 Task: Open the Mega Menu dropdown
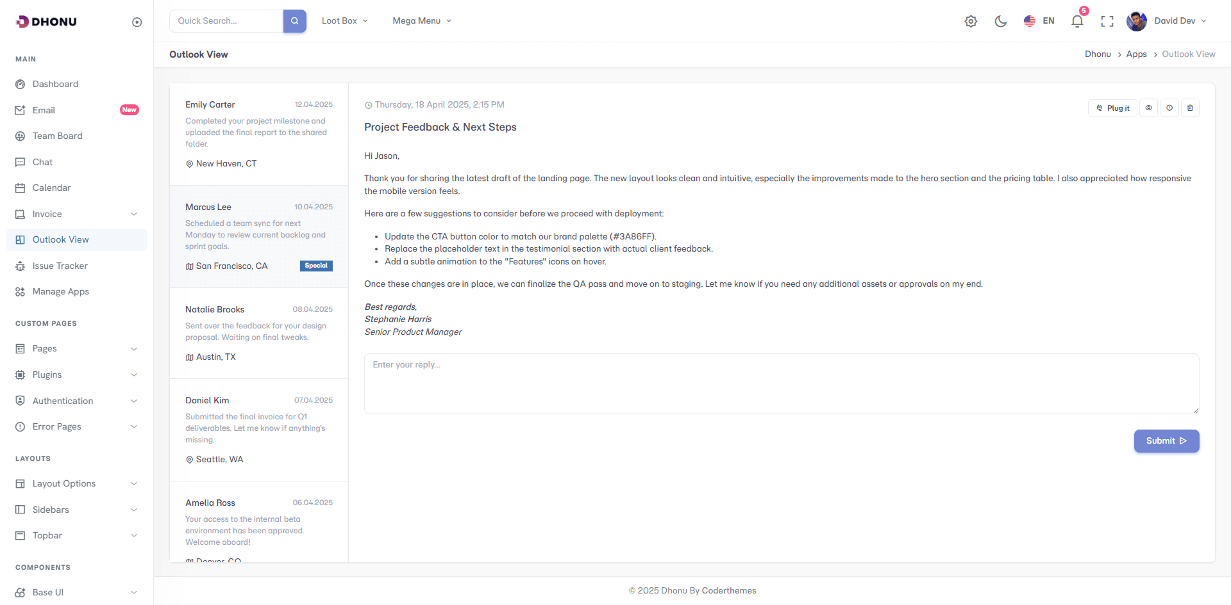(x=421, y=21)
